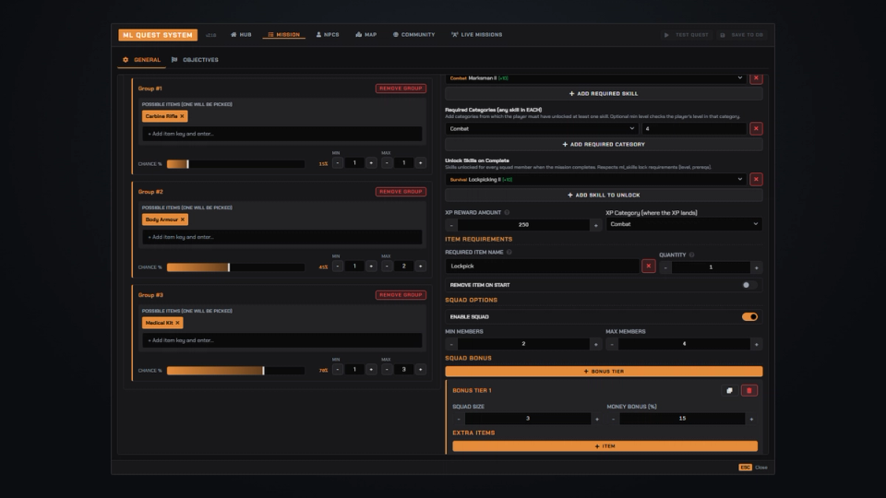This screenshot has width=886, height=498.
Task: Open the Map tab
Action: coord(365,34)
